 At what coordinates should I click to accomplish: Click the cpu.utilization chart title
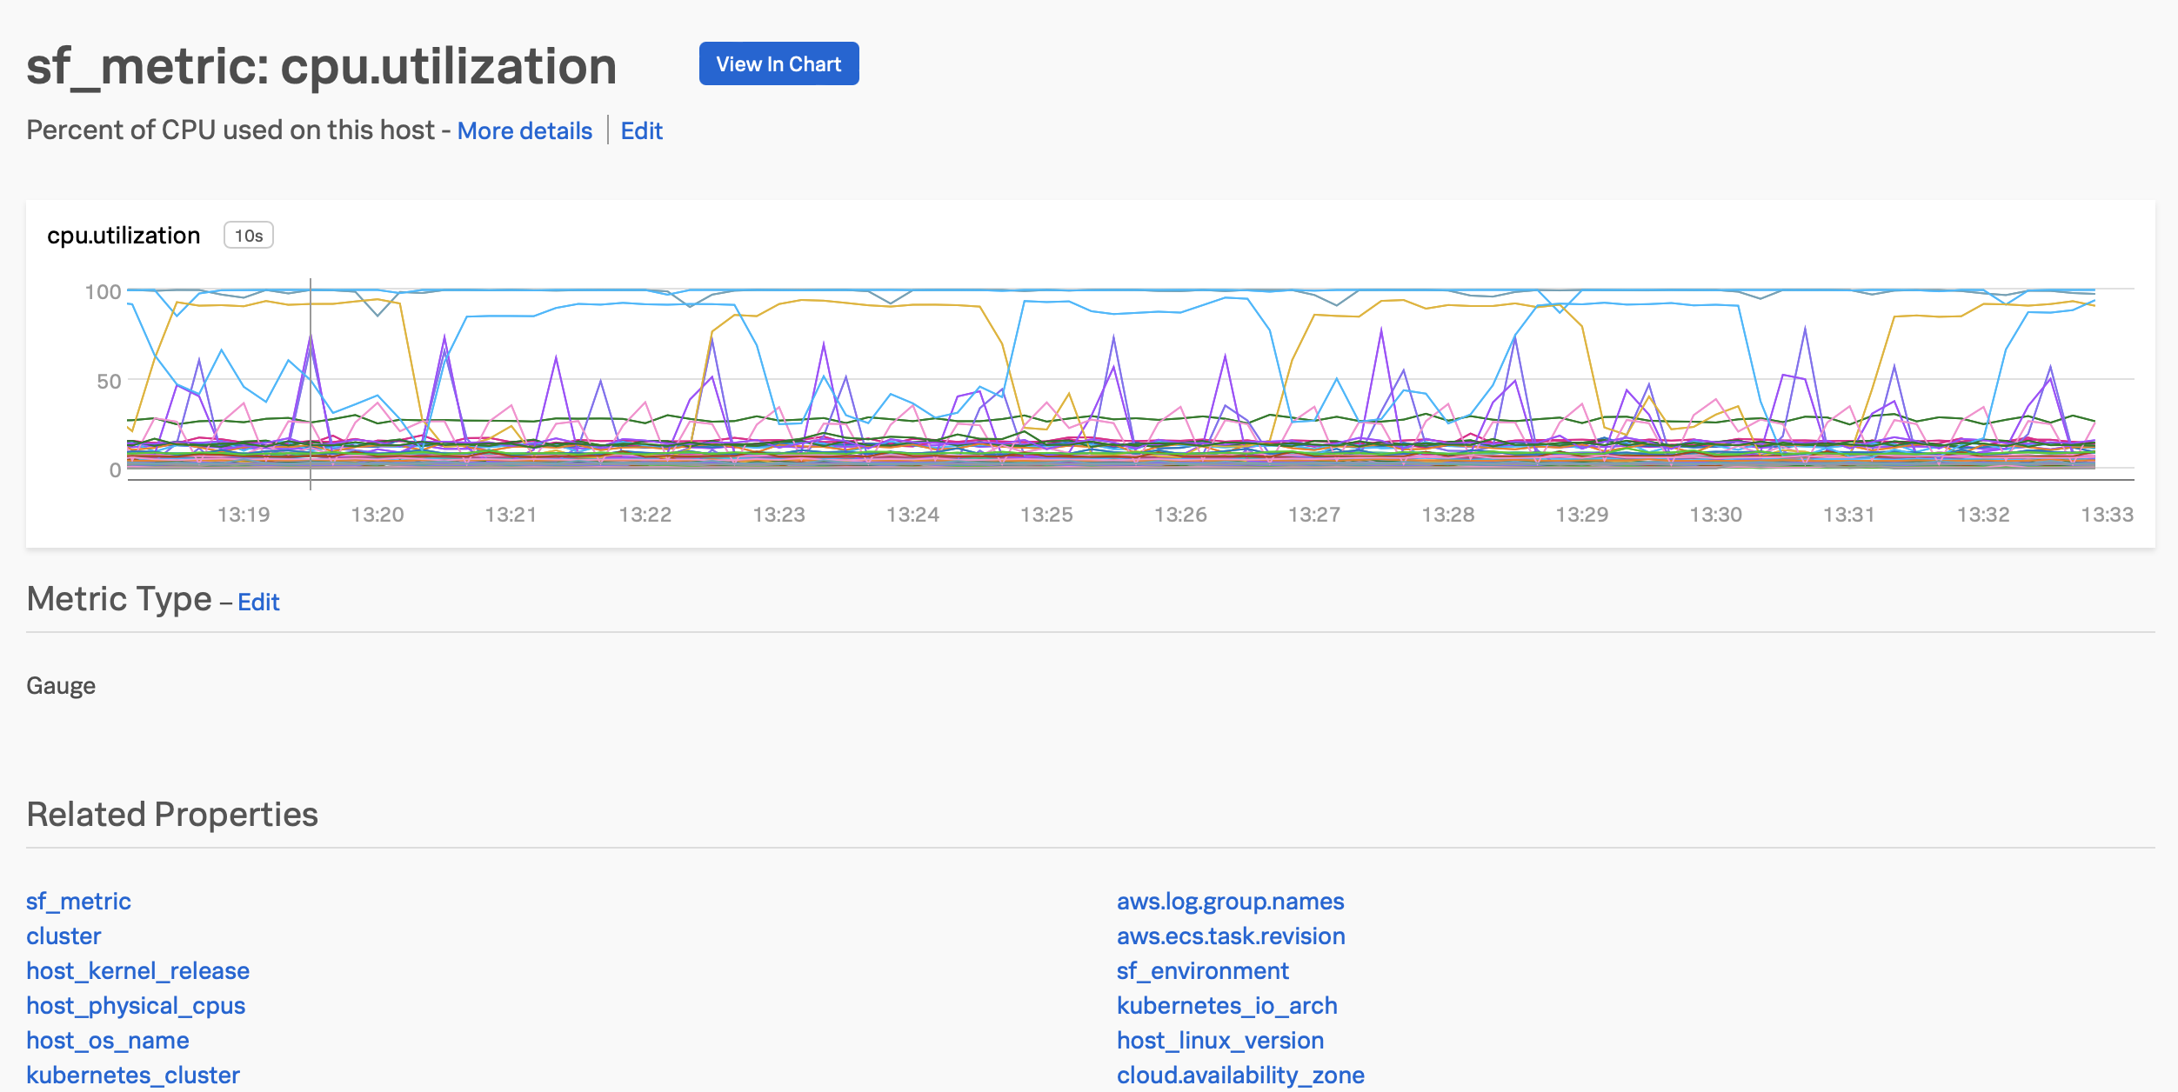(x=124, y=236)
